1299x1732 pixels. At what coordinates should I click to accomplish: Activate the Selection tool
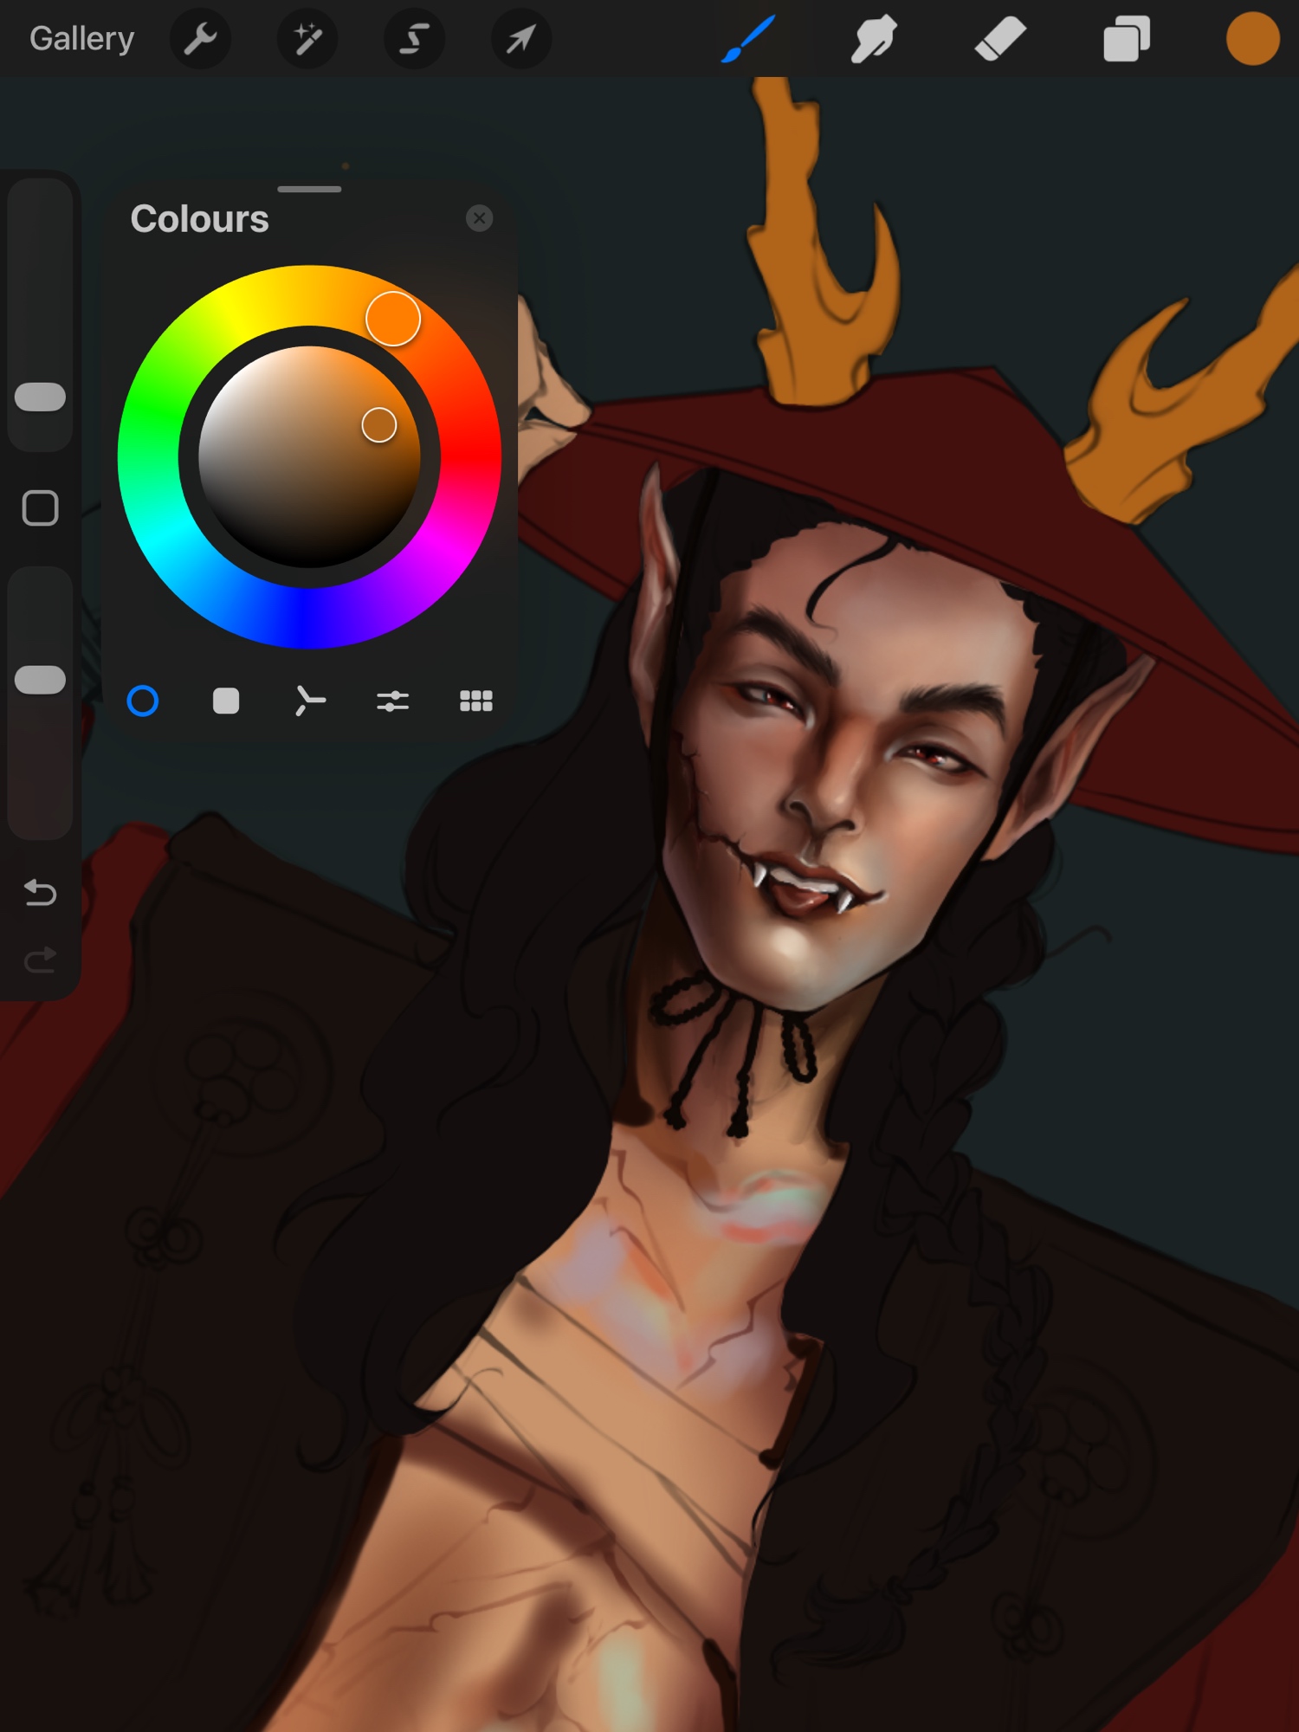click(414, 39)
